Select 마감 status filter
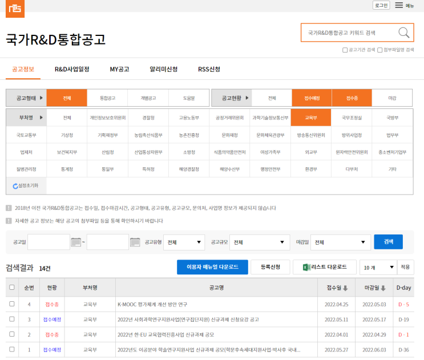The image size is (424, 360). click(x=392, y=98)
